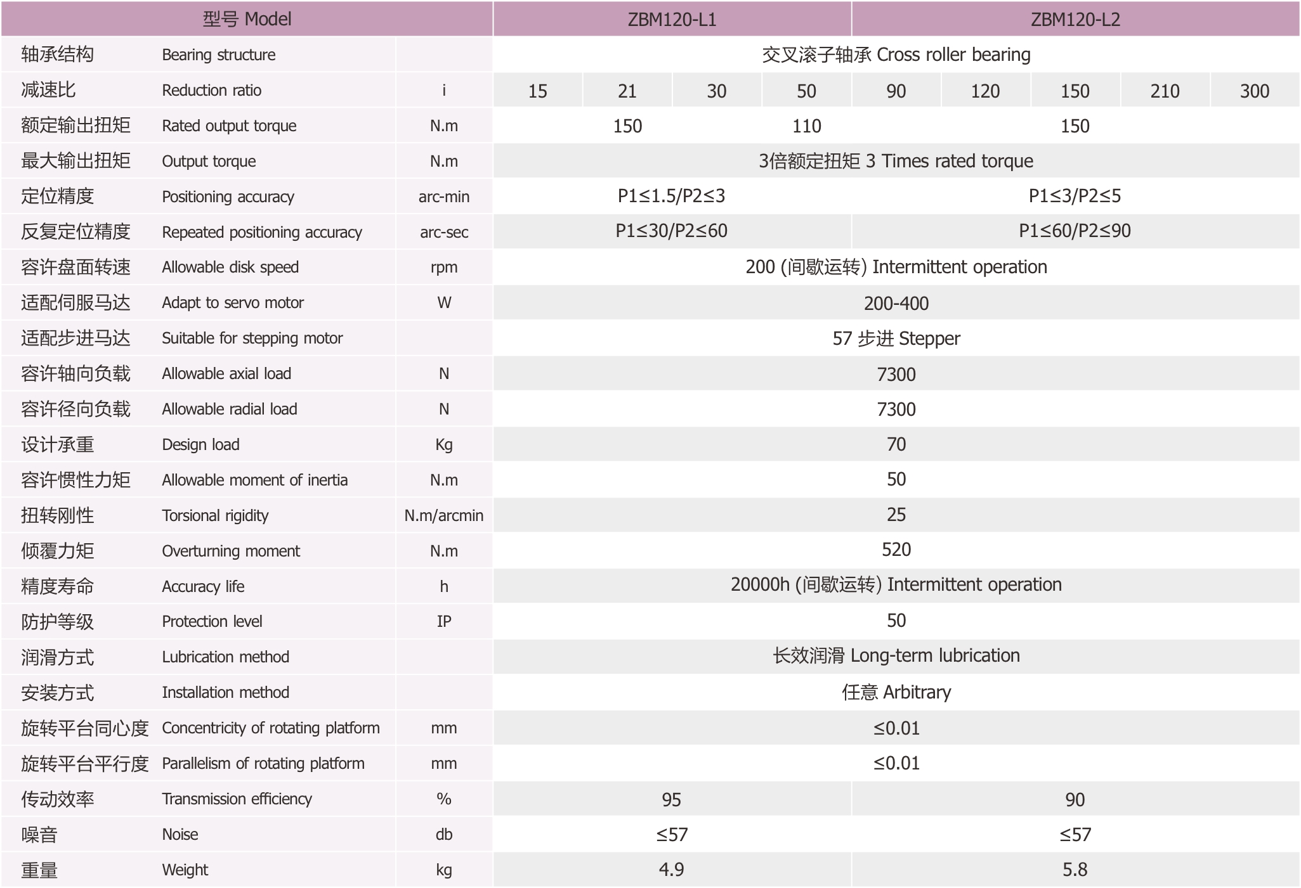The height and width of the screenshot is (888, 1301).
Task: Click the transmission efficiency 95 value
Action: coord(672,799)
